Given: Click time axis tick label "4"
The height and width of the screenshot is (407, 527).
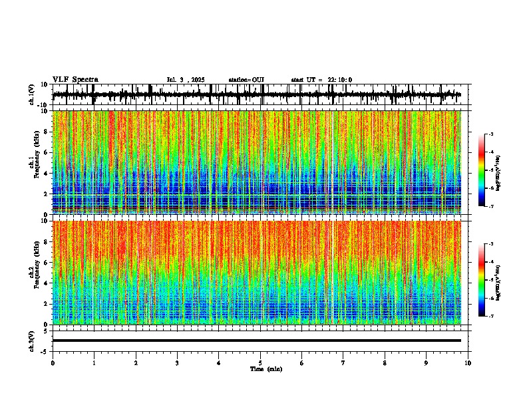Looking at the screenshot, I should pyautogui.click(x=219, y=363).
